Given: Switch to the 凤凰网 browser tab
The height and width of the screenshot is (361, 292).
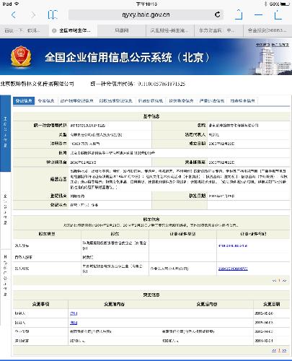Looking at the screenshot, I should pos(122,30).
